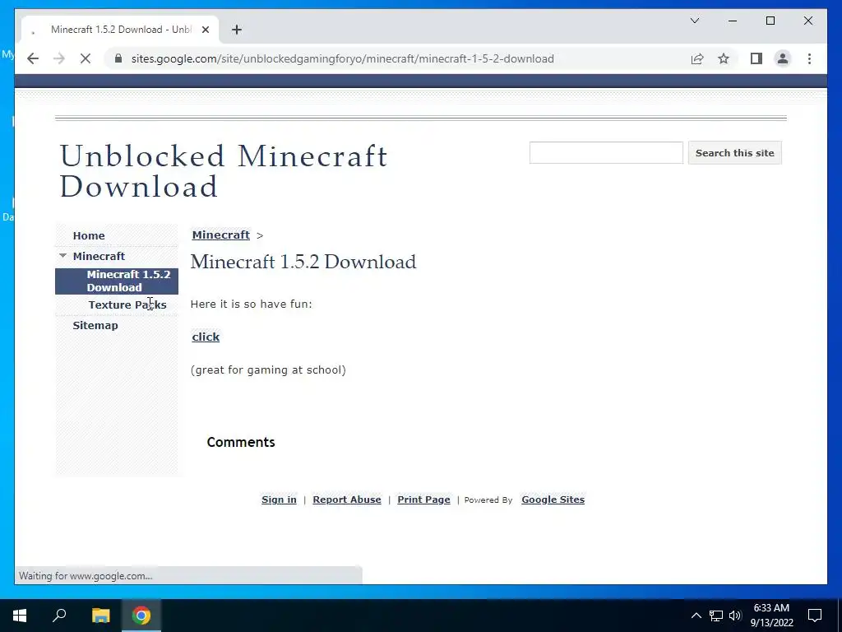Open Google Sites link
The height and width of the screenshot is (632, 842).
coord(553,500)
